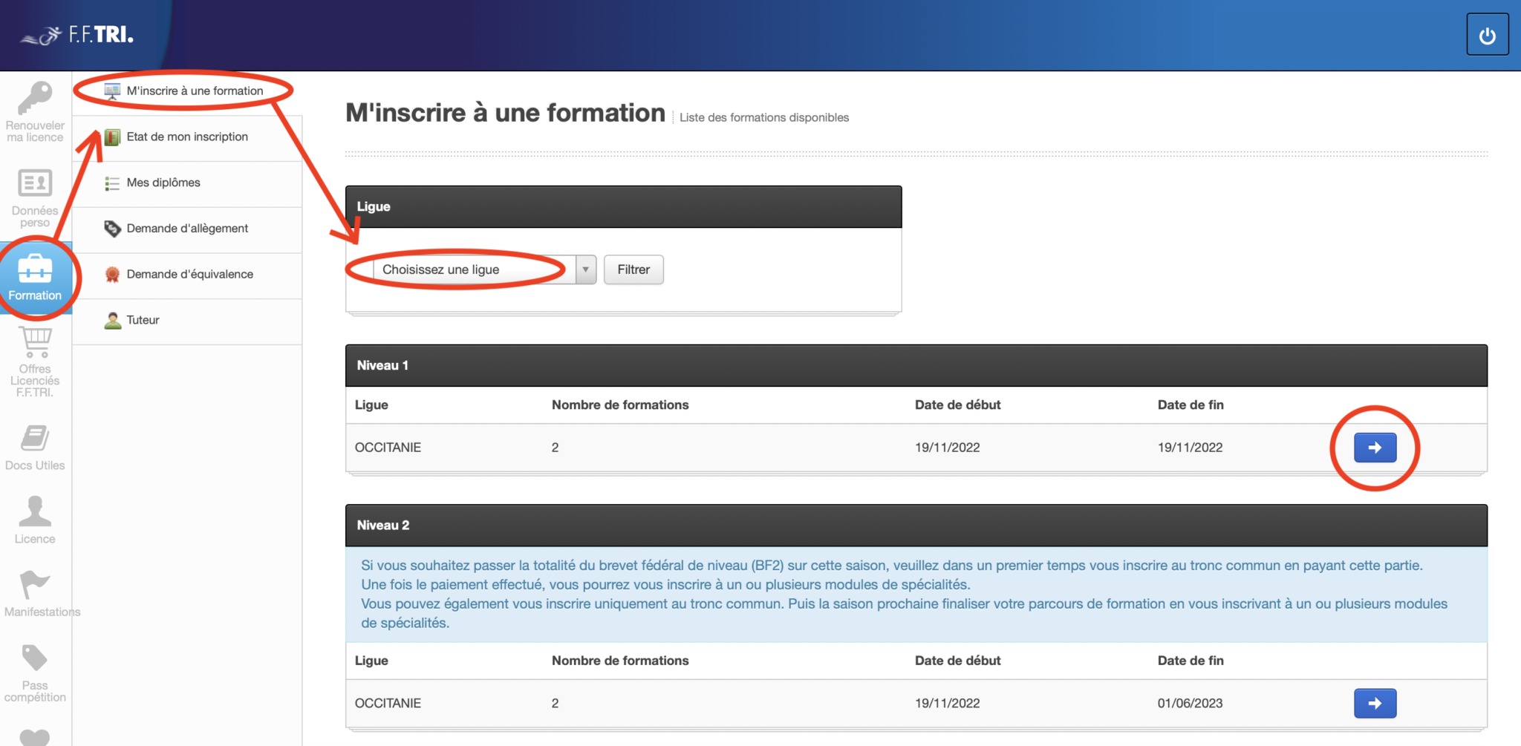
Task: Open Niveau 2 OCCITANIE arrow button
Action: pos(1375,703)
